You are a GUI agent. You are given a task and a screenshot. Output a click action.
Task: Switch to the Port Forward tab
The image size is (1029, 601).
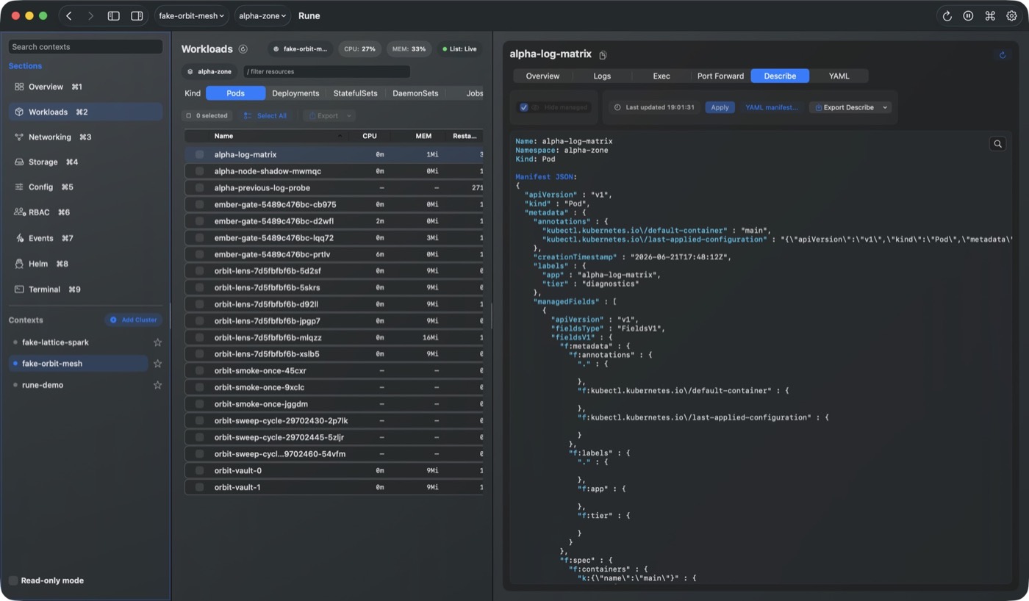click(720, 76)
